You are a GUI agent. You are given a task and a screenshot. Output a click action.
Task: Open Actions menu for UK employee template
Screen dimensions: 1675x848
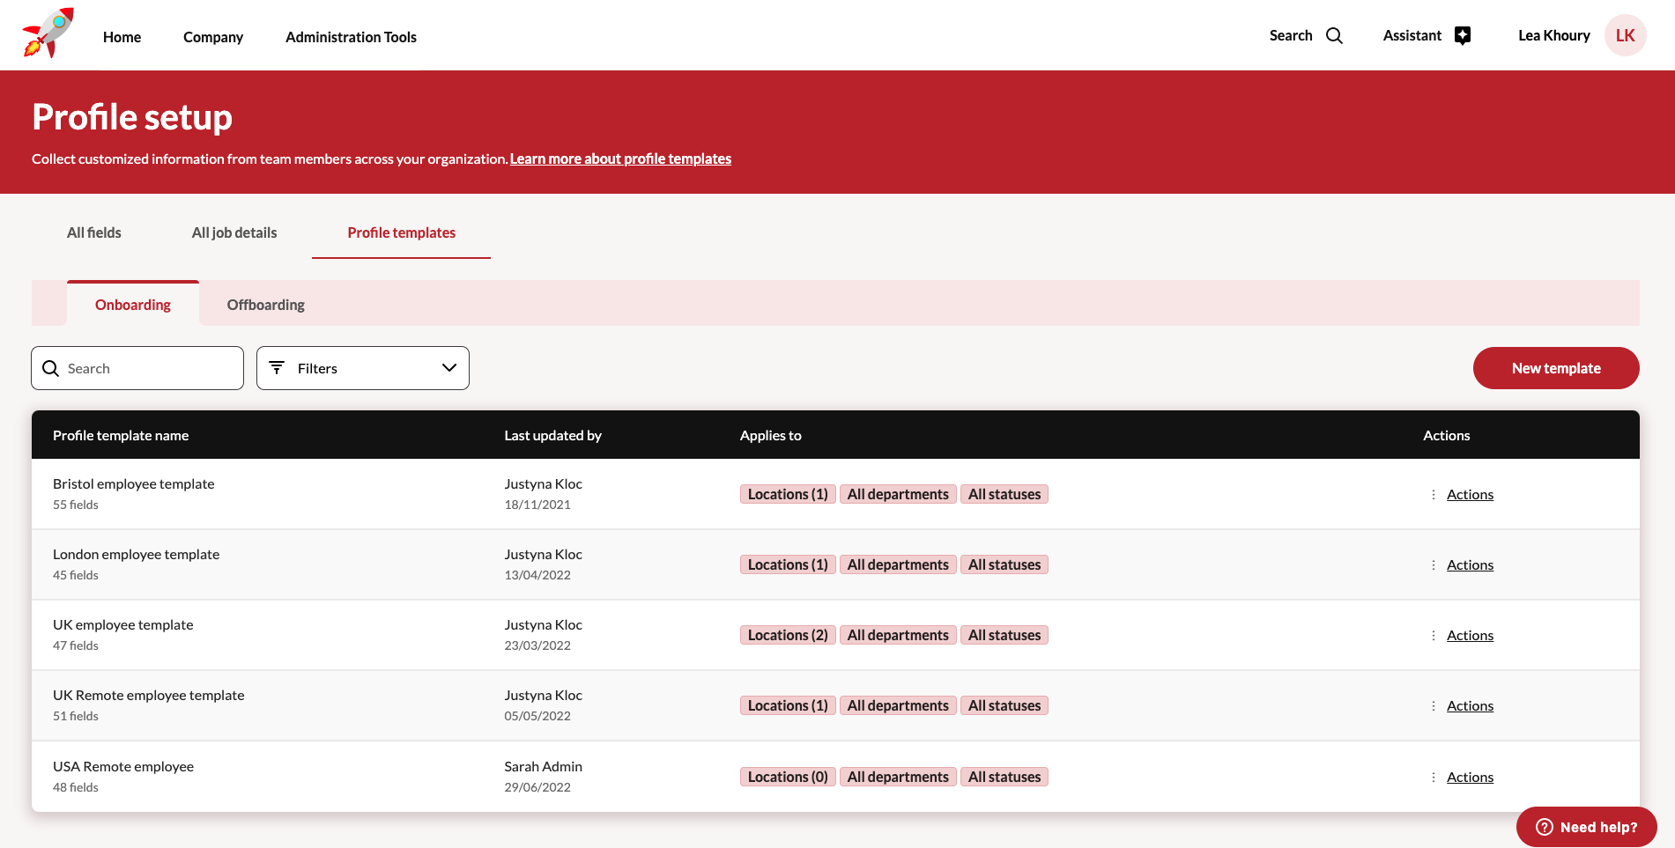click(1470, 636)
